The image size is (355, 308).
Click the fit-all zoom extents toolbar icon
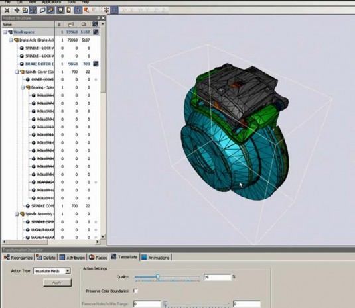[x=7, y=10]
